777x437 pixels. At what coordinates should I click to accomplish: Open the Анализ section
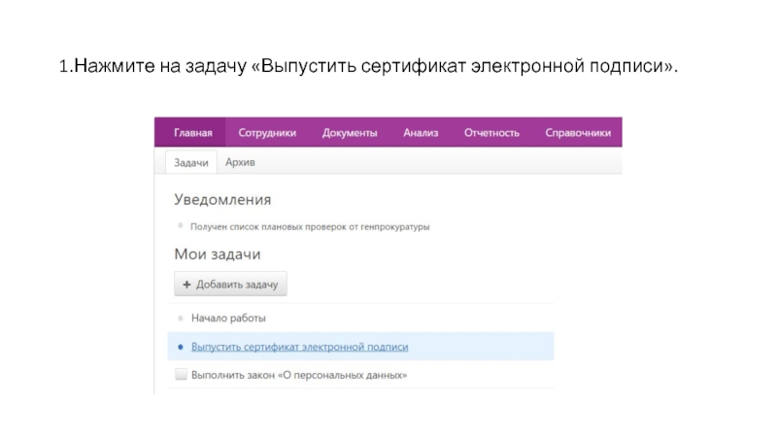tap(421, 133)
